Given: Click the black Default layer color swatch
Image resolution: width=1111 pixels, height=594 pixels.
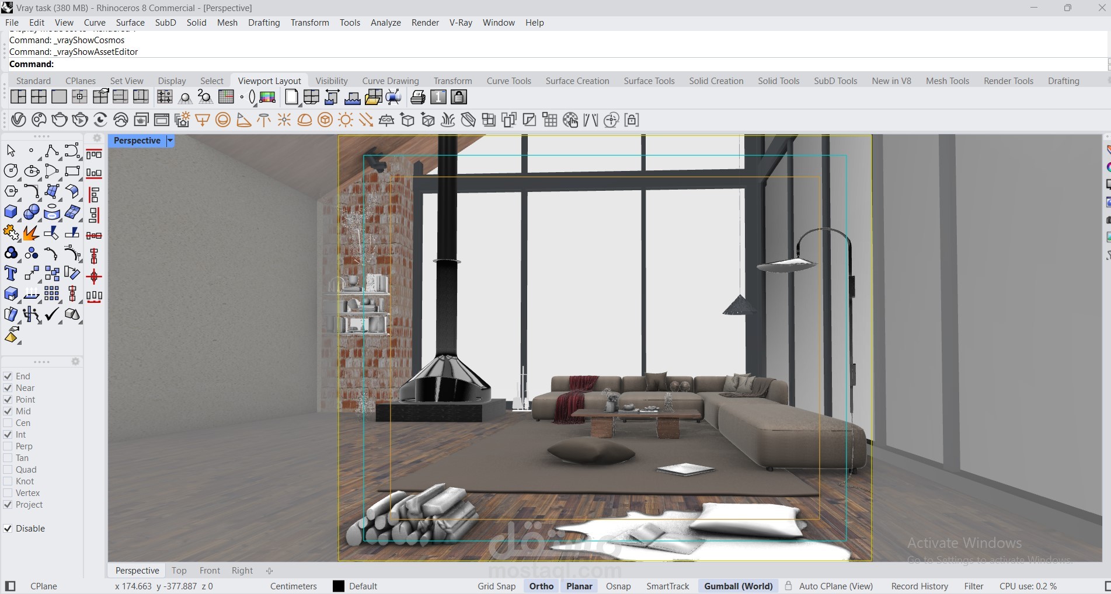Looking at the screenshot, I should click(339, 586).
